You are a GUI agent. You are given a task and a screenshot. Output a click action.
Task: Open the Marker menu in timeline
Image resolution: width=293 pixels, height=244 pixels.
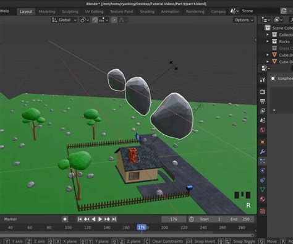pos(11,219)
